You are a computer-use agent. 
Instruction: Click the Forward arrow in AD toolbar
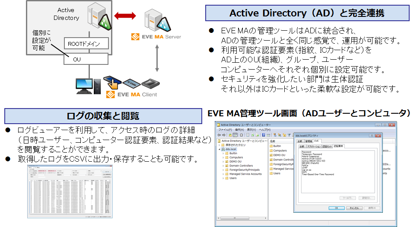[224, 135]
